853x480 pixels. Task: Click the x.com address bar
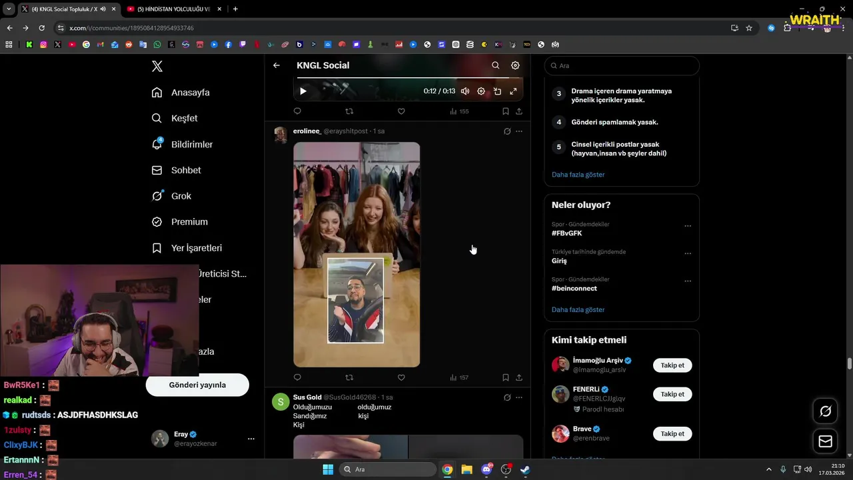coord(393,28)
